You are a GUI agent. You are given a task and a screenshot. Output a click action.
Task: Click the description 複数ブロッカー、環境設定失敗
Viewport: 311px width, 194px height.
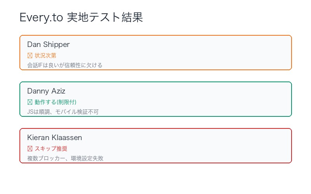click(x=65, y=158)
